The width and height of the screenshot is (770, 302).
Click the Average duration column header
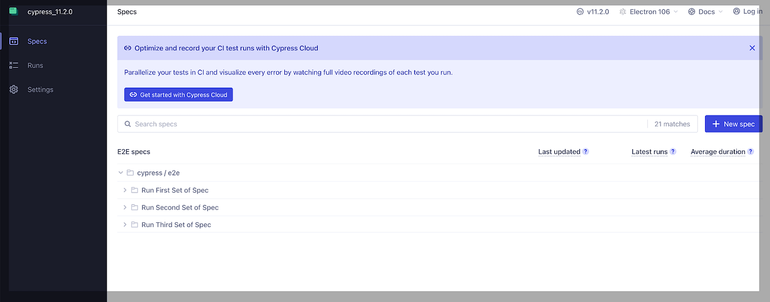point(718,152)
